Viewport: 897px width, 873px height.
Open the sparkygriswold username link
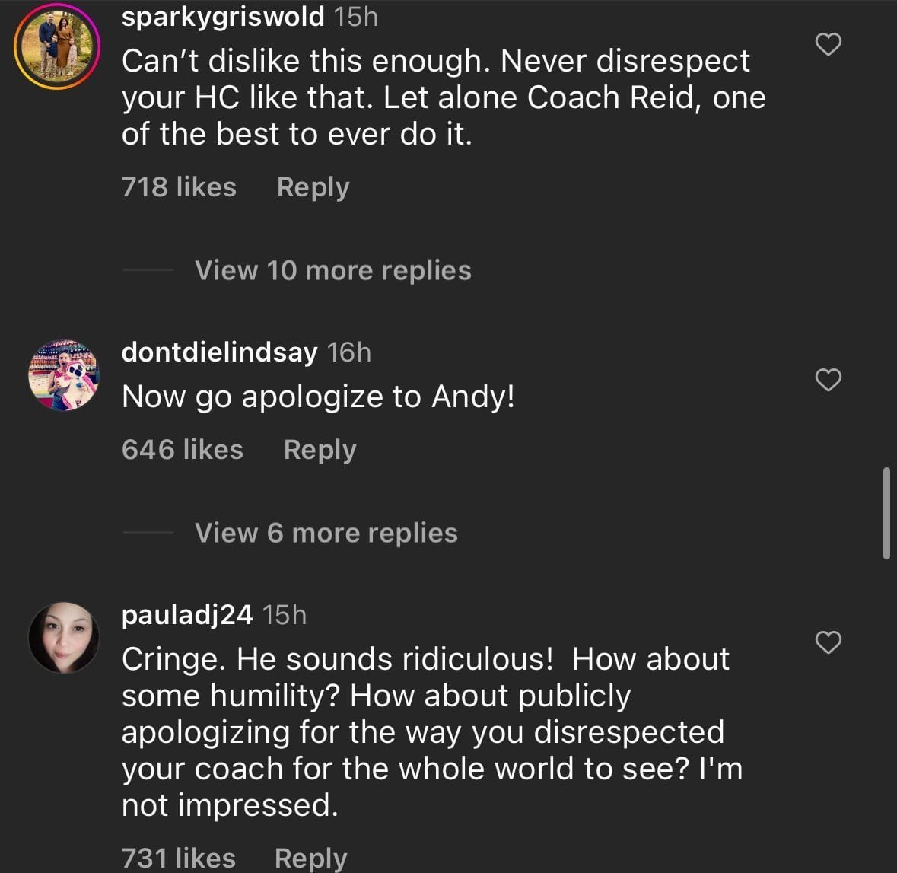tap(223, 17)
